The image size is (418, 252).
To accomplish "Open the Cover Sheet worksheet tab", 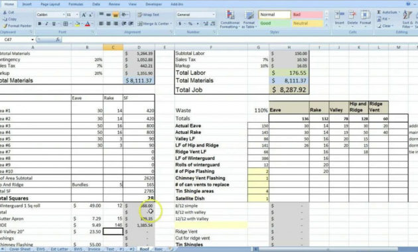I will coord(20,249).
